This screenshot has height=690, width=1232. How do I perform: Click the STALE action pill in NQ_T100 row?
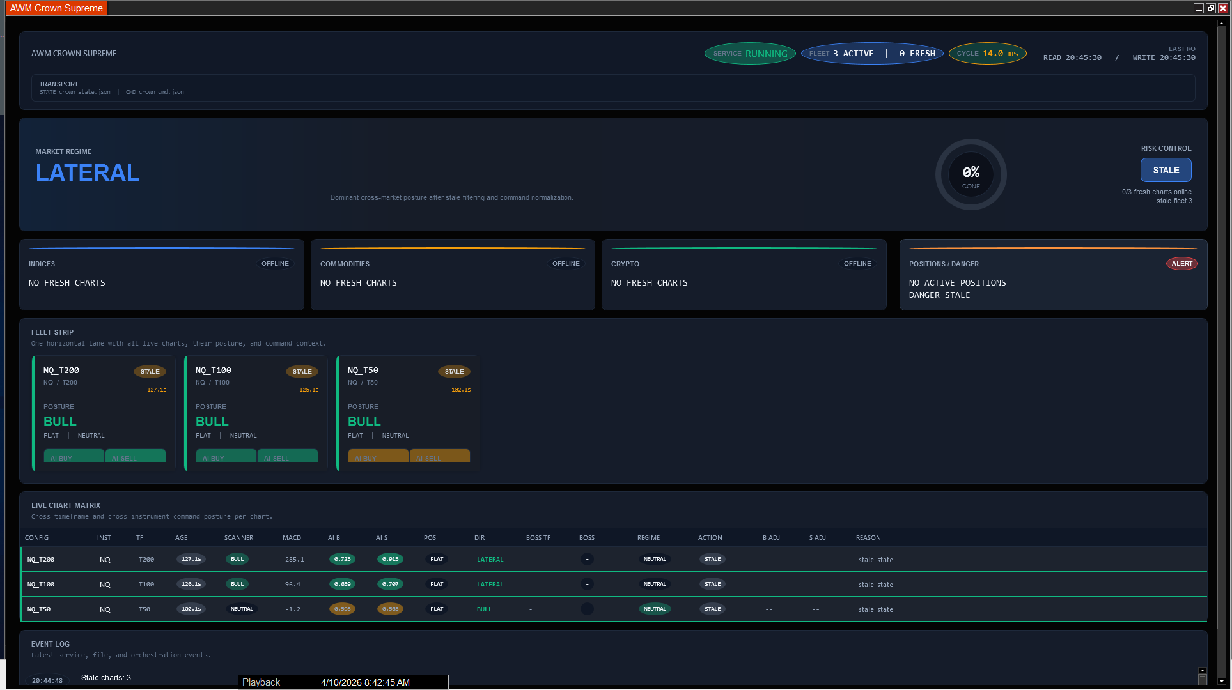712,584
